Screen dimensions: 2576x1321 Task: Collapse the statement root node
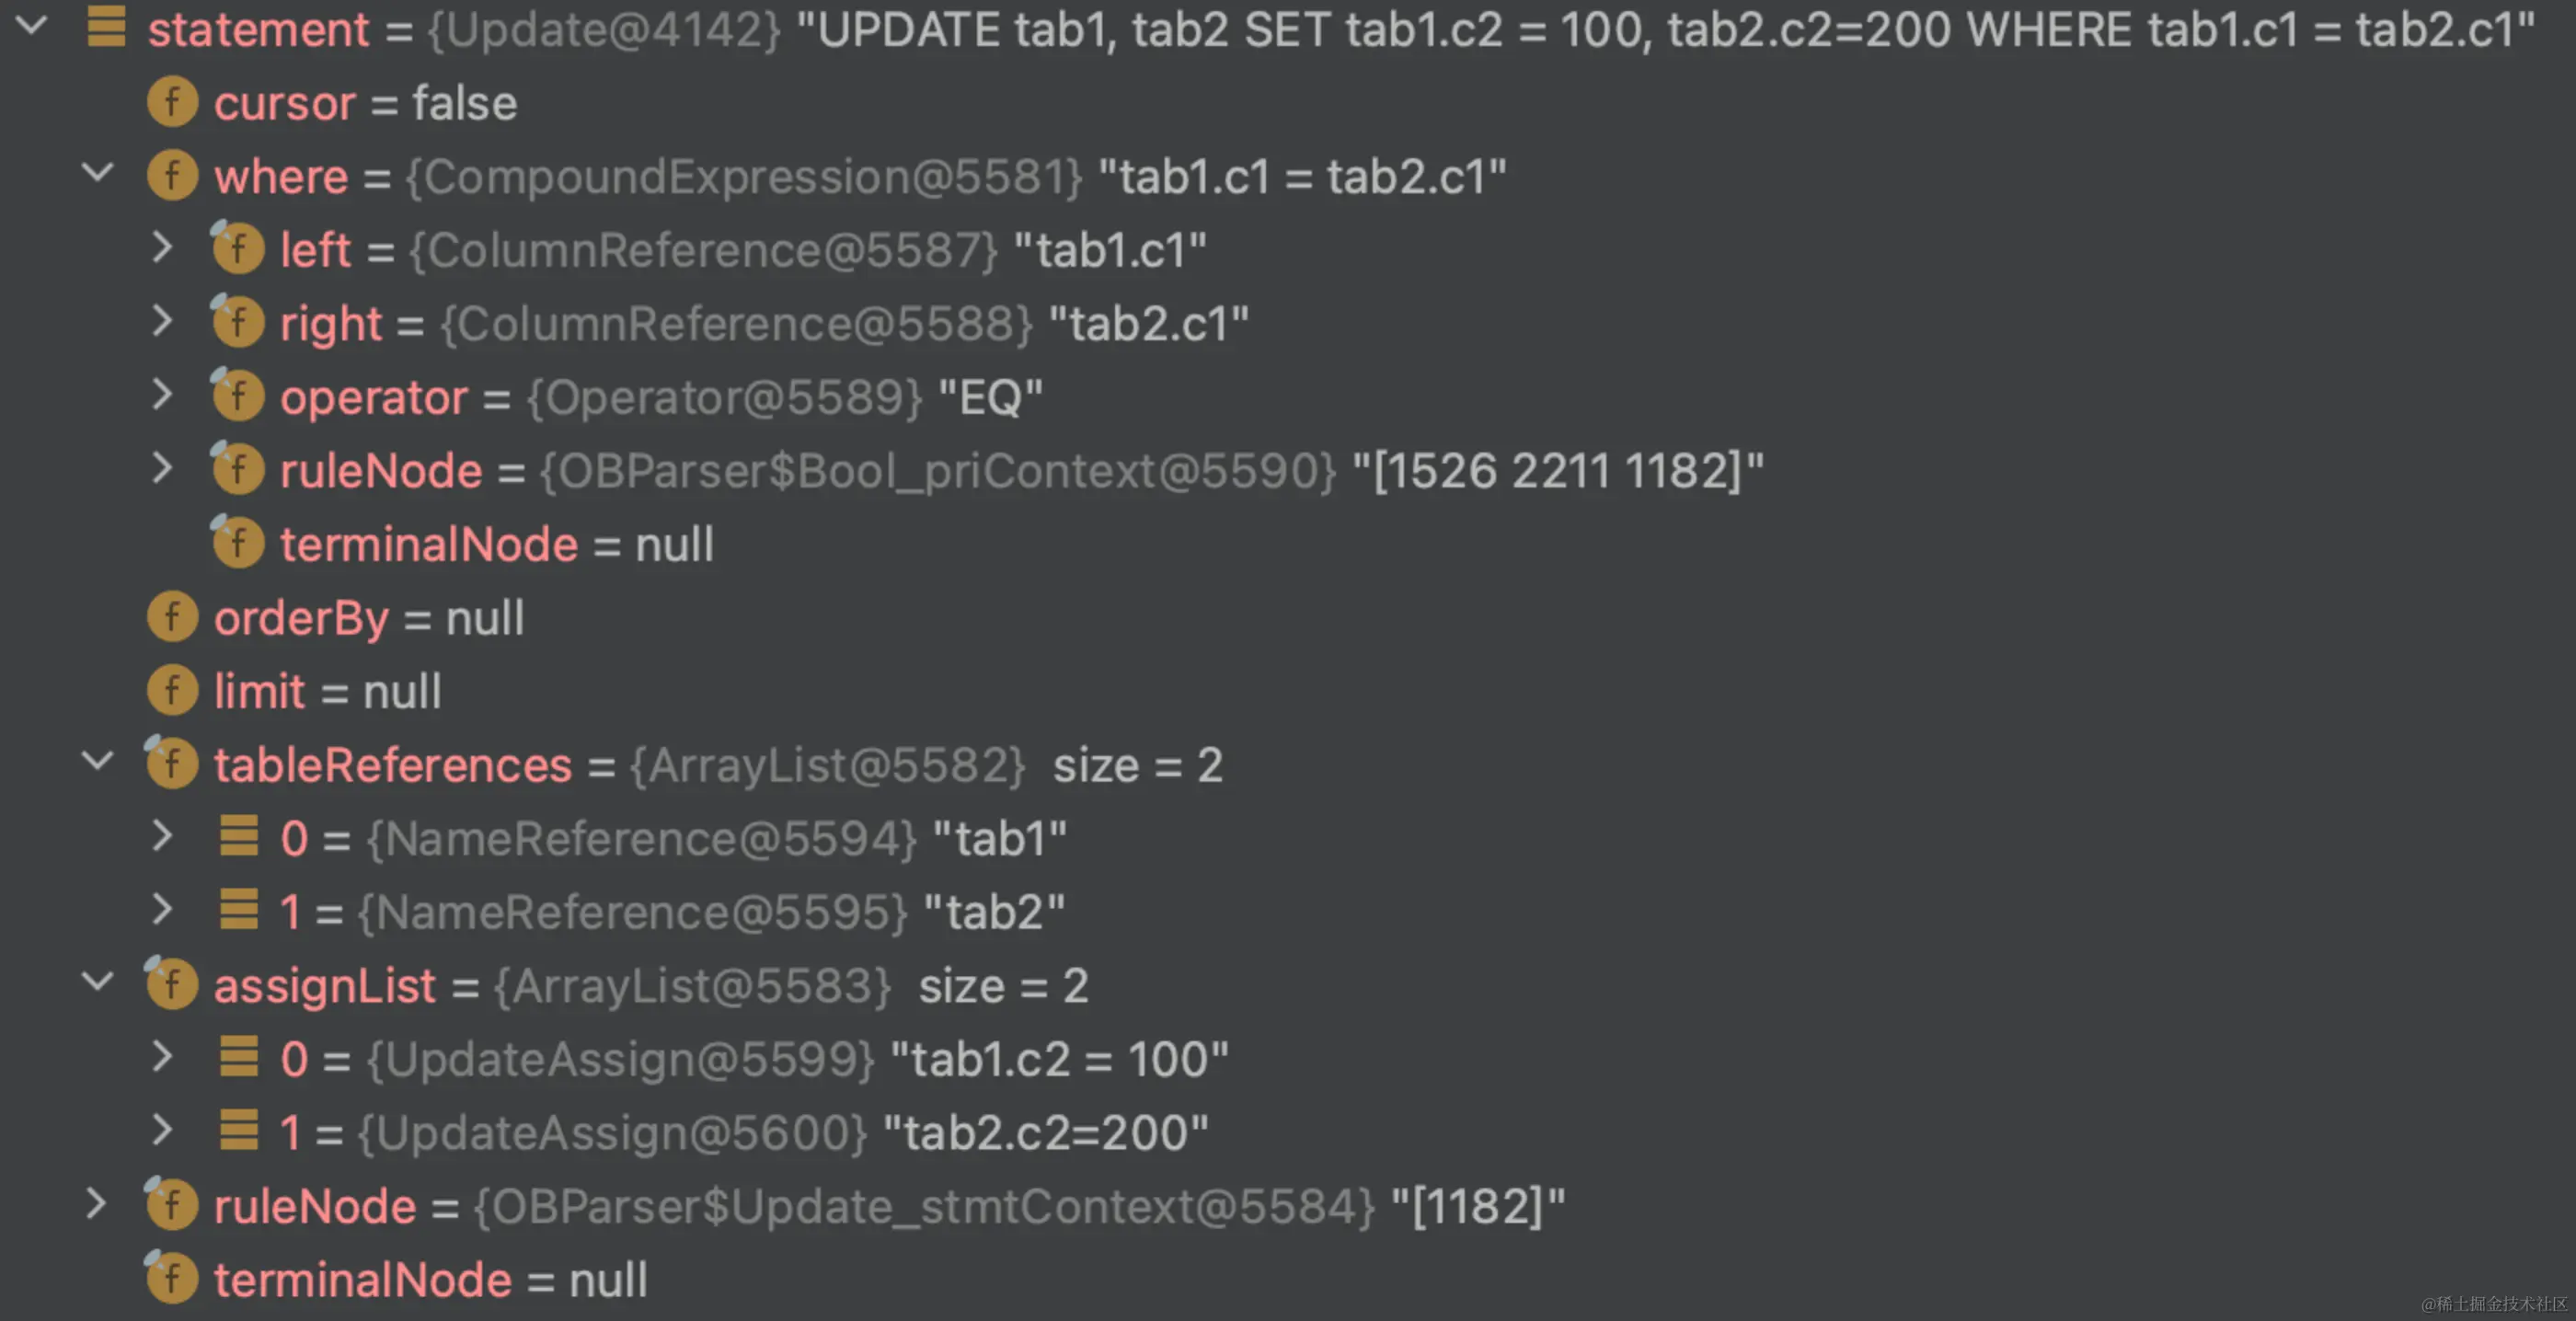32,27
